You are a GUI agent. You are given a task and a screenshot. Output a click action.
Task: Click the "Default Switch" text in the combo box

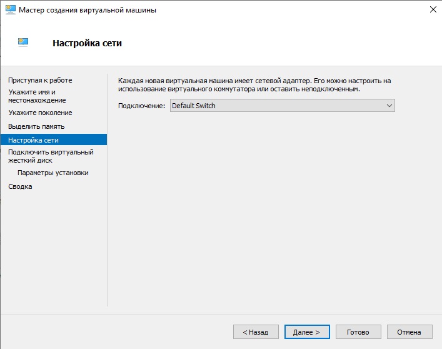(194, 106)
